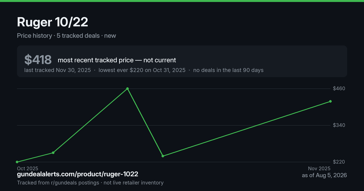Click 'Tracked from r/gundeals postings' footer text
The image size is (364, 191).
point(58,183)
